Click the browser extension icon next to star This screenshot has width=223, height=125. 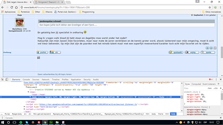click(x=215, y=7)
